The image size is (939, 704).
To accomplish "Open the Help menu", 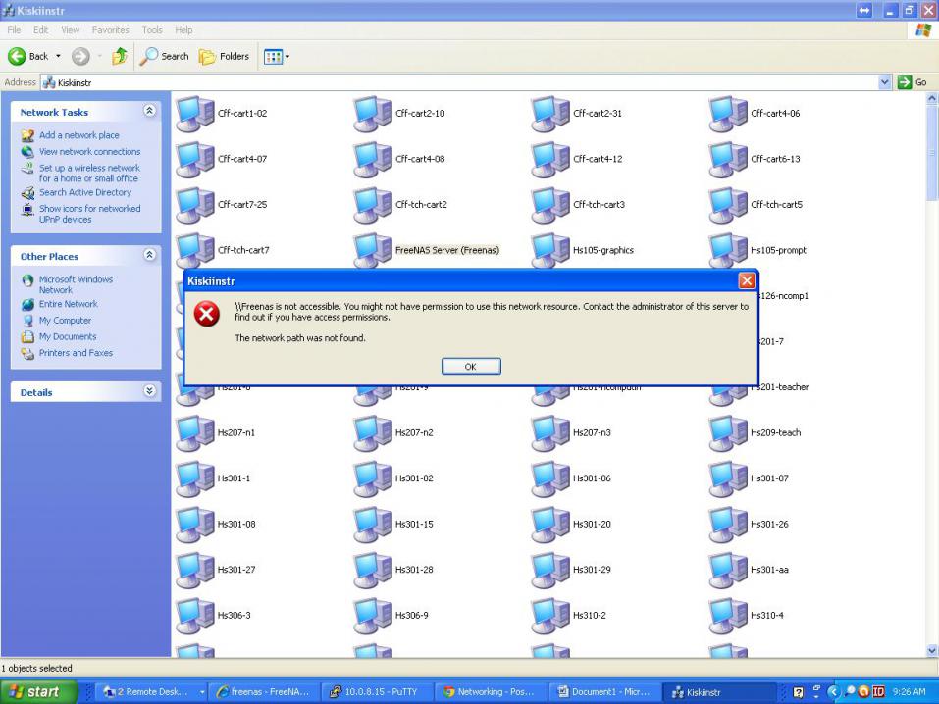I will [x=183, y=30].
